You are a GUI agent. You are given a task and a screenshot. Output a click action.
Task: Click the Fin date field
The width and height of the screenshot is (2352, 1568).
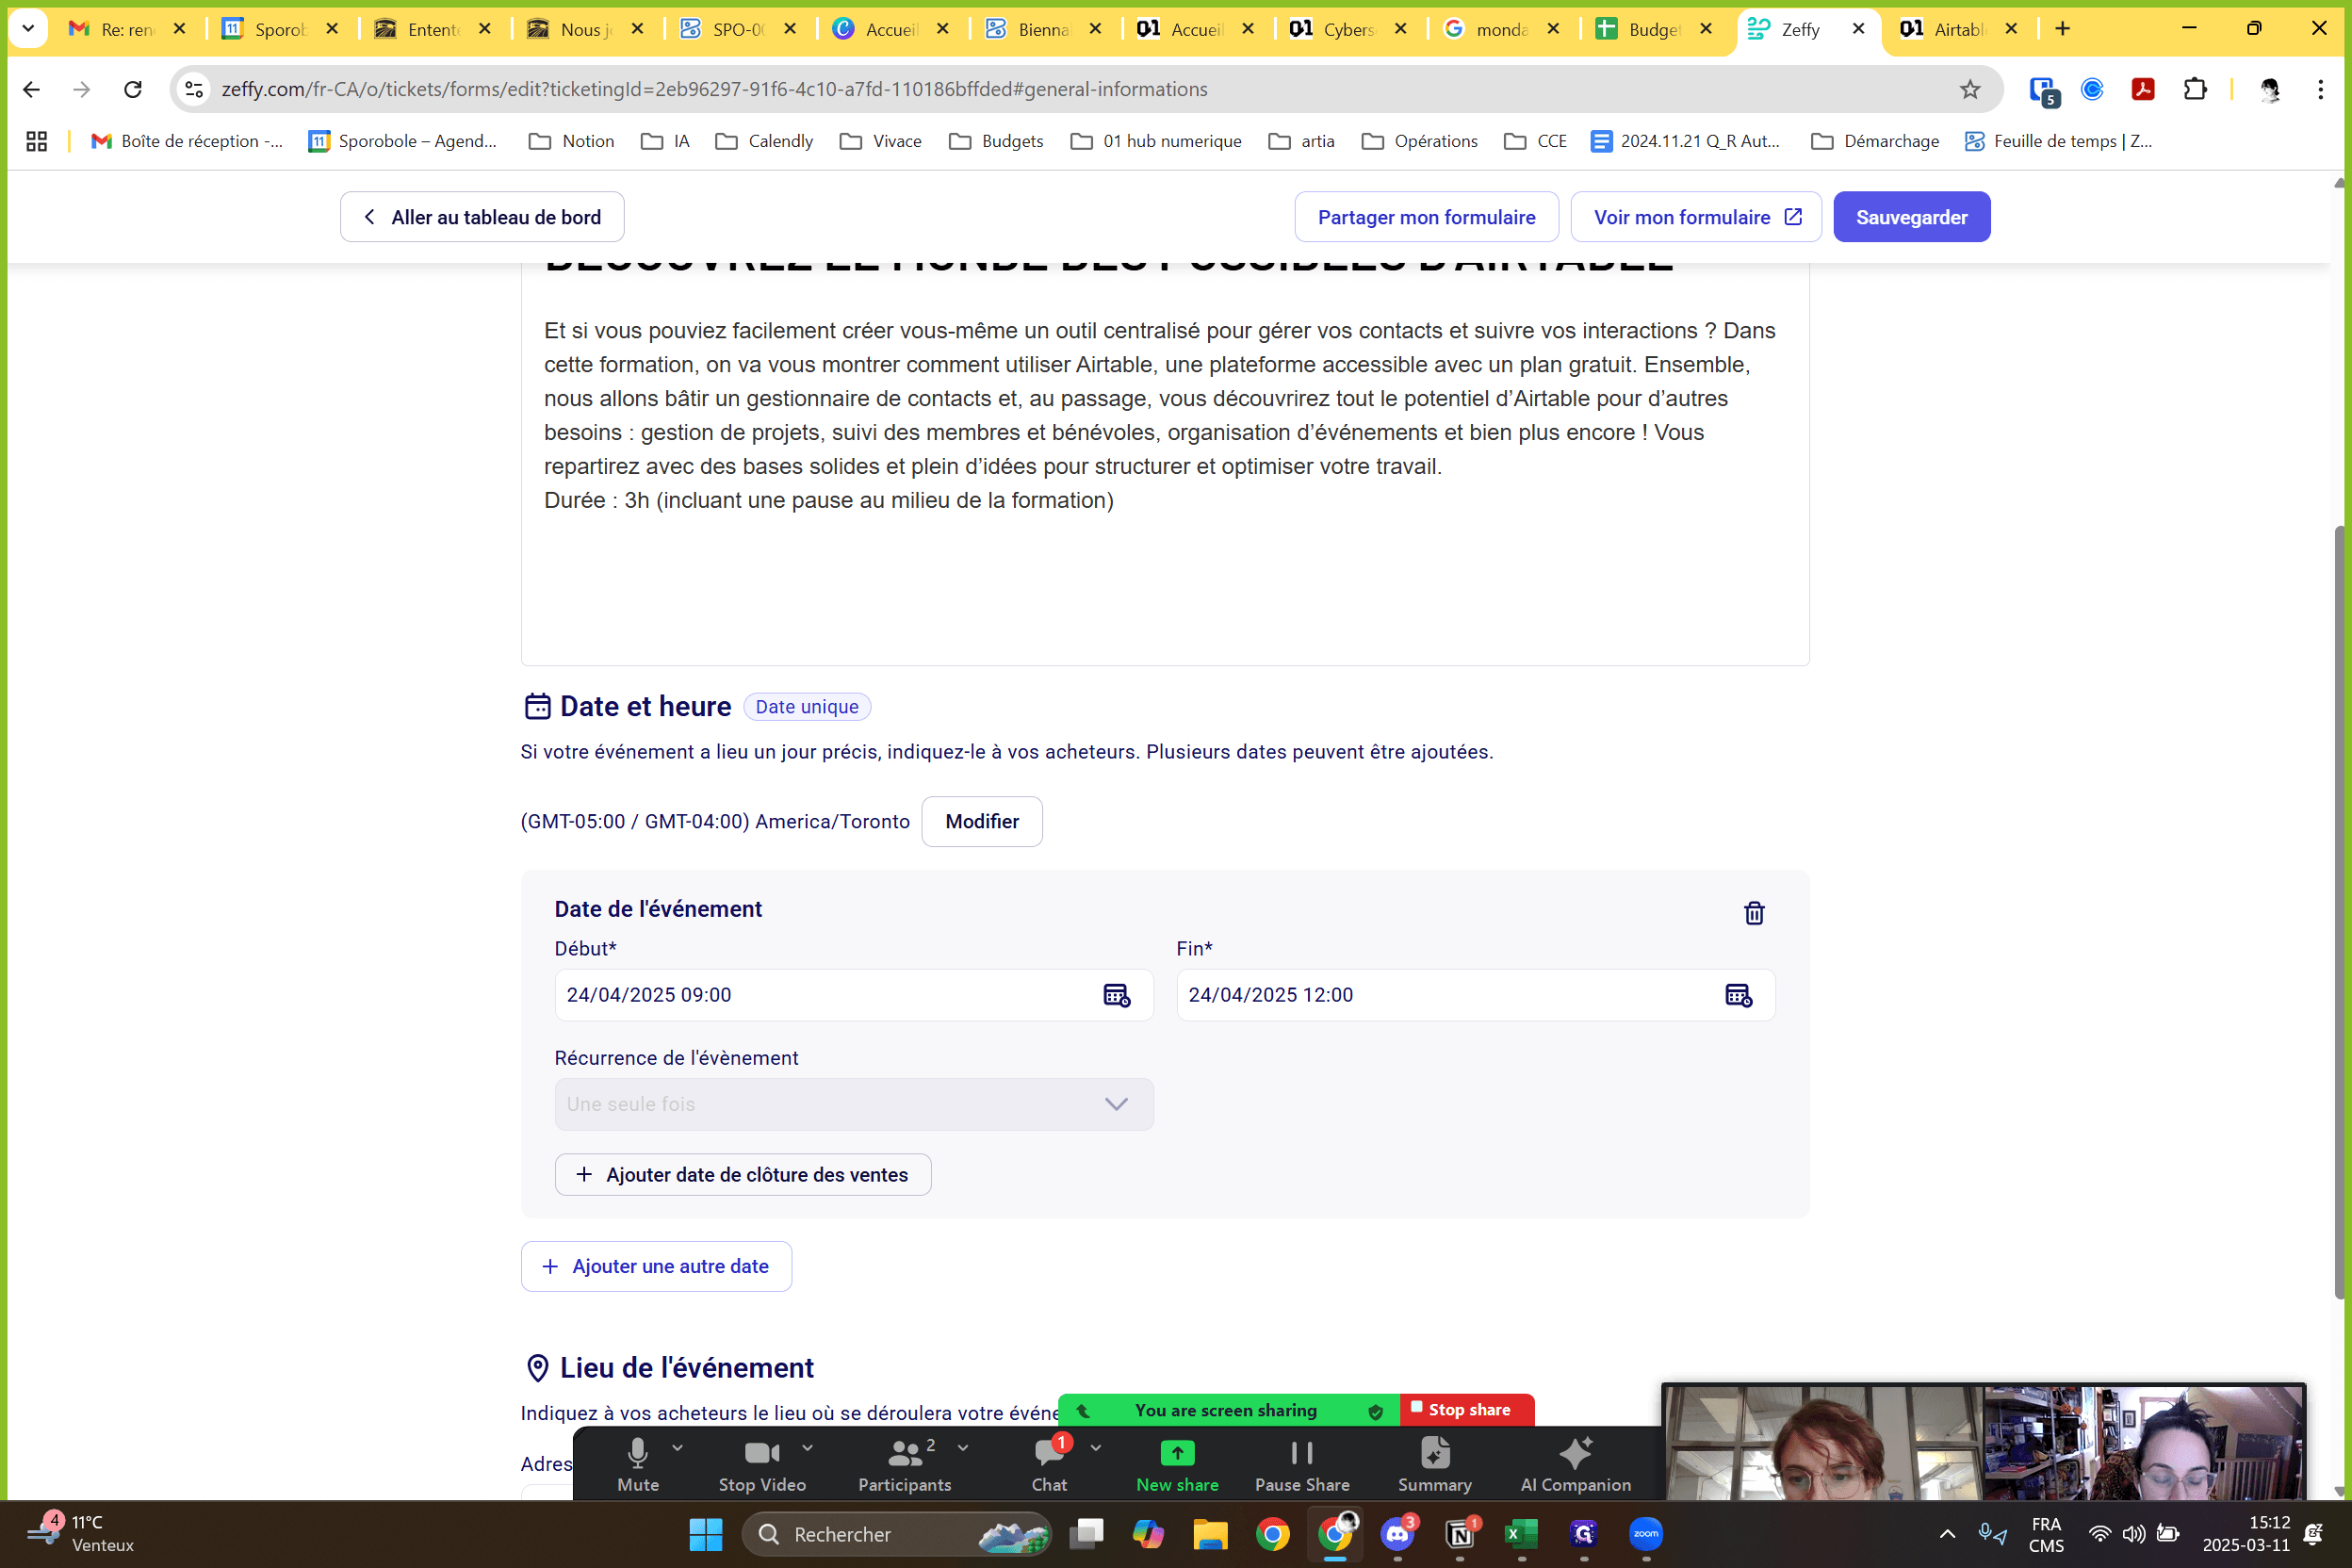click(x=1475, y=995)
